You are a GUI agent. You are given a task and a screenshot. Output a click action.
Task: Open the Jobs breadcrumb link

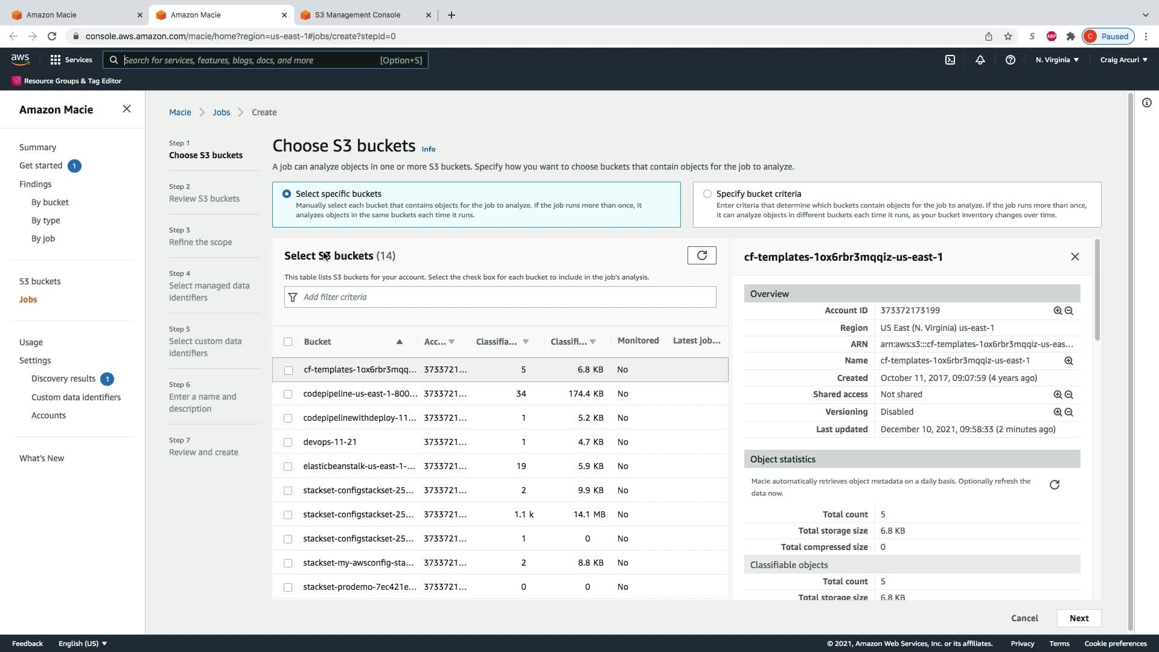221,112
